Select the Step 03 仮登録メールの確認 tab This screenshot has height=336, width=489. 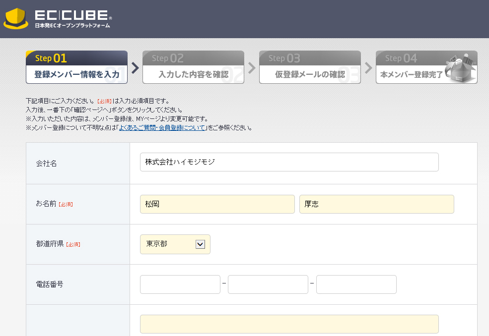(x=310, y=67)
